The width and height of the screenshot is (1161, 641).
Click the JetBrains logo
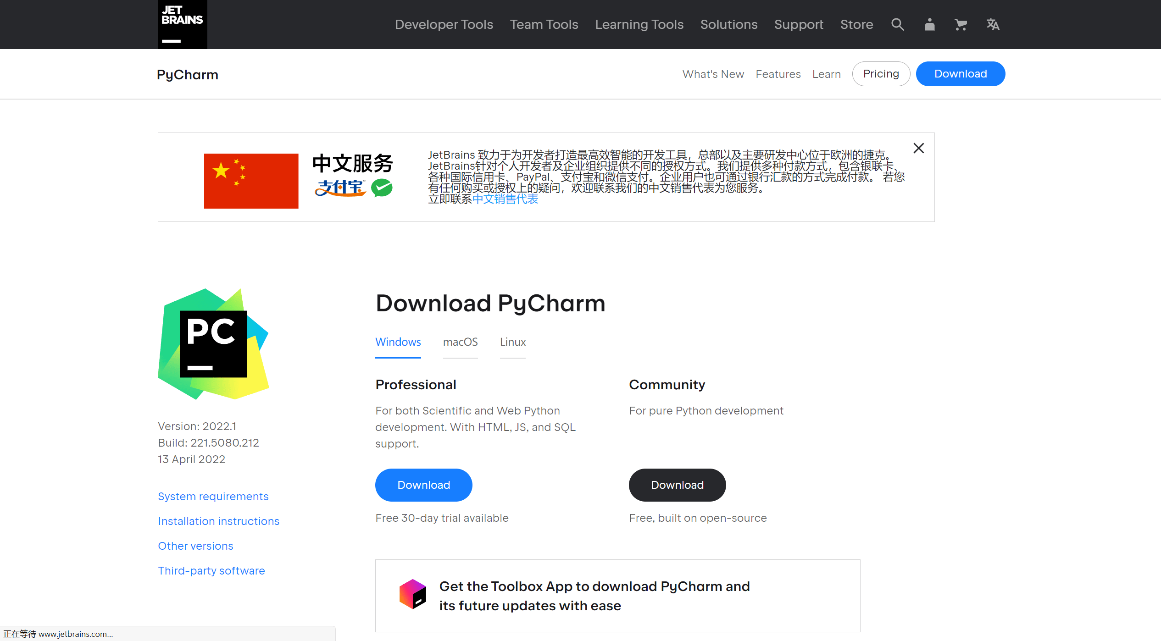(182, 24)
